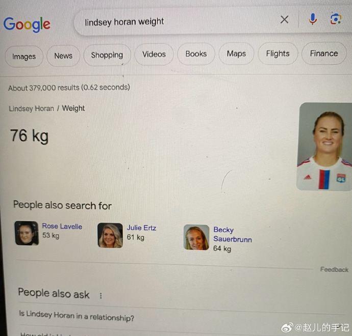The image size is (352, 336).
Task: Open Lindsey Horan's large portrait image
Action: tap(324, 147)
